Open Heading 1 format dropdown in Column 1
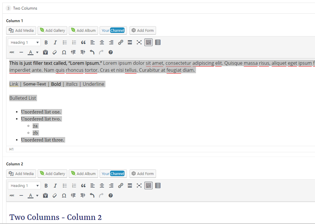 24,43
